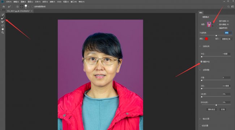The width and height of the screenshot is (235, 130).
Task: Adjust the smooth slider handle
Action: point(202,80)
